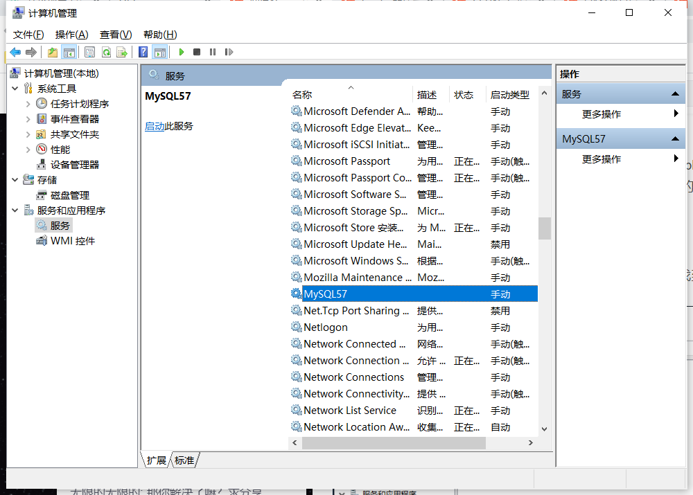The width and height of the screenshot is (693, 495).
Task: Select 事件查看器 in the tree
Action: coord(75,119)
